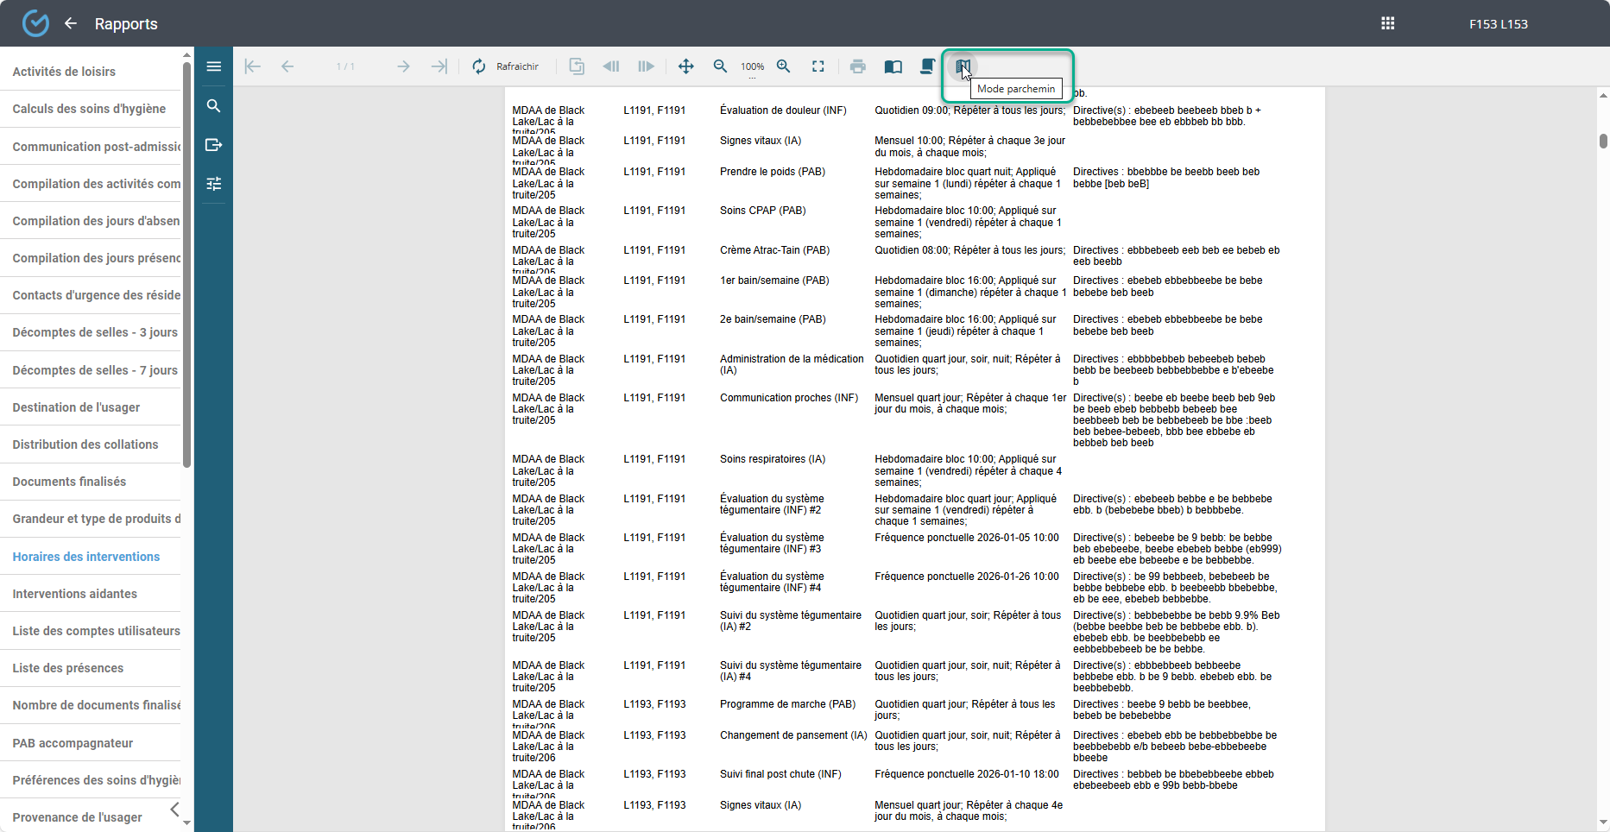Image resolution: width=1610 pixels, height=832 pixels.
Task: Zoom out using the magnifier minus icon
Action: click(x=720, y=66)
